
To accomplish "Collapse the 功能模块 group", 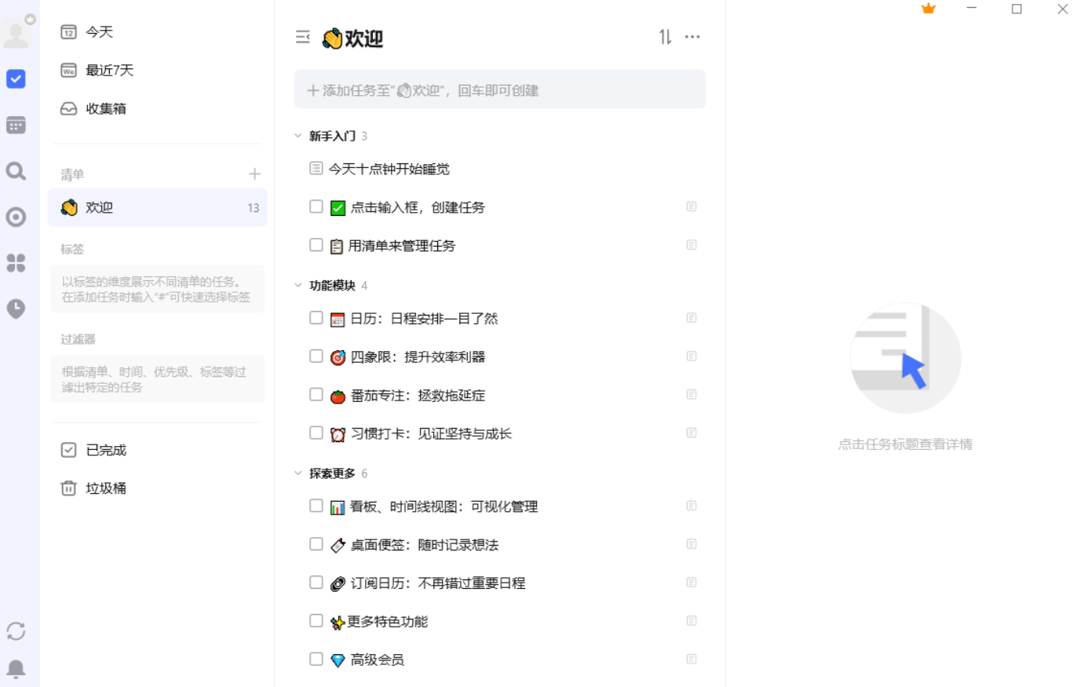I will pyautogui.click(x=297, y=286).
